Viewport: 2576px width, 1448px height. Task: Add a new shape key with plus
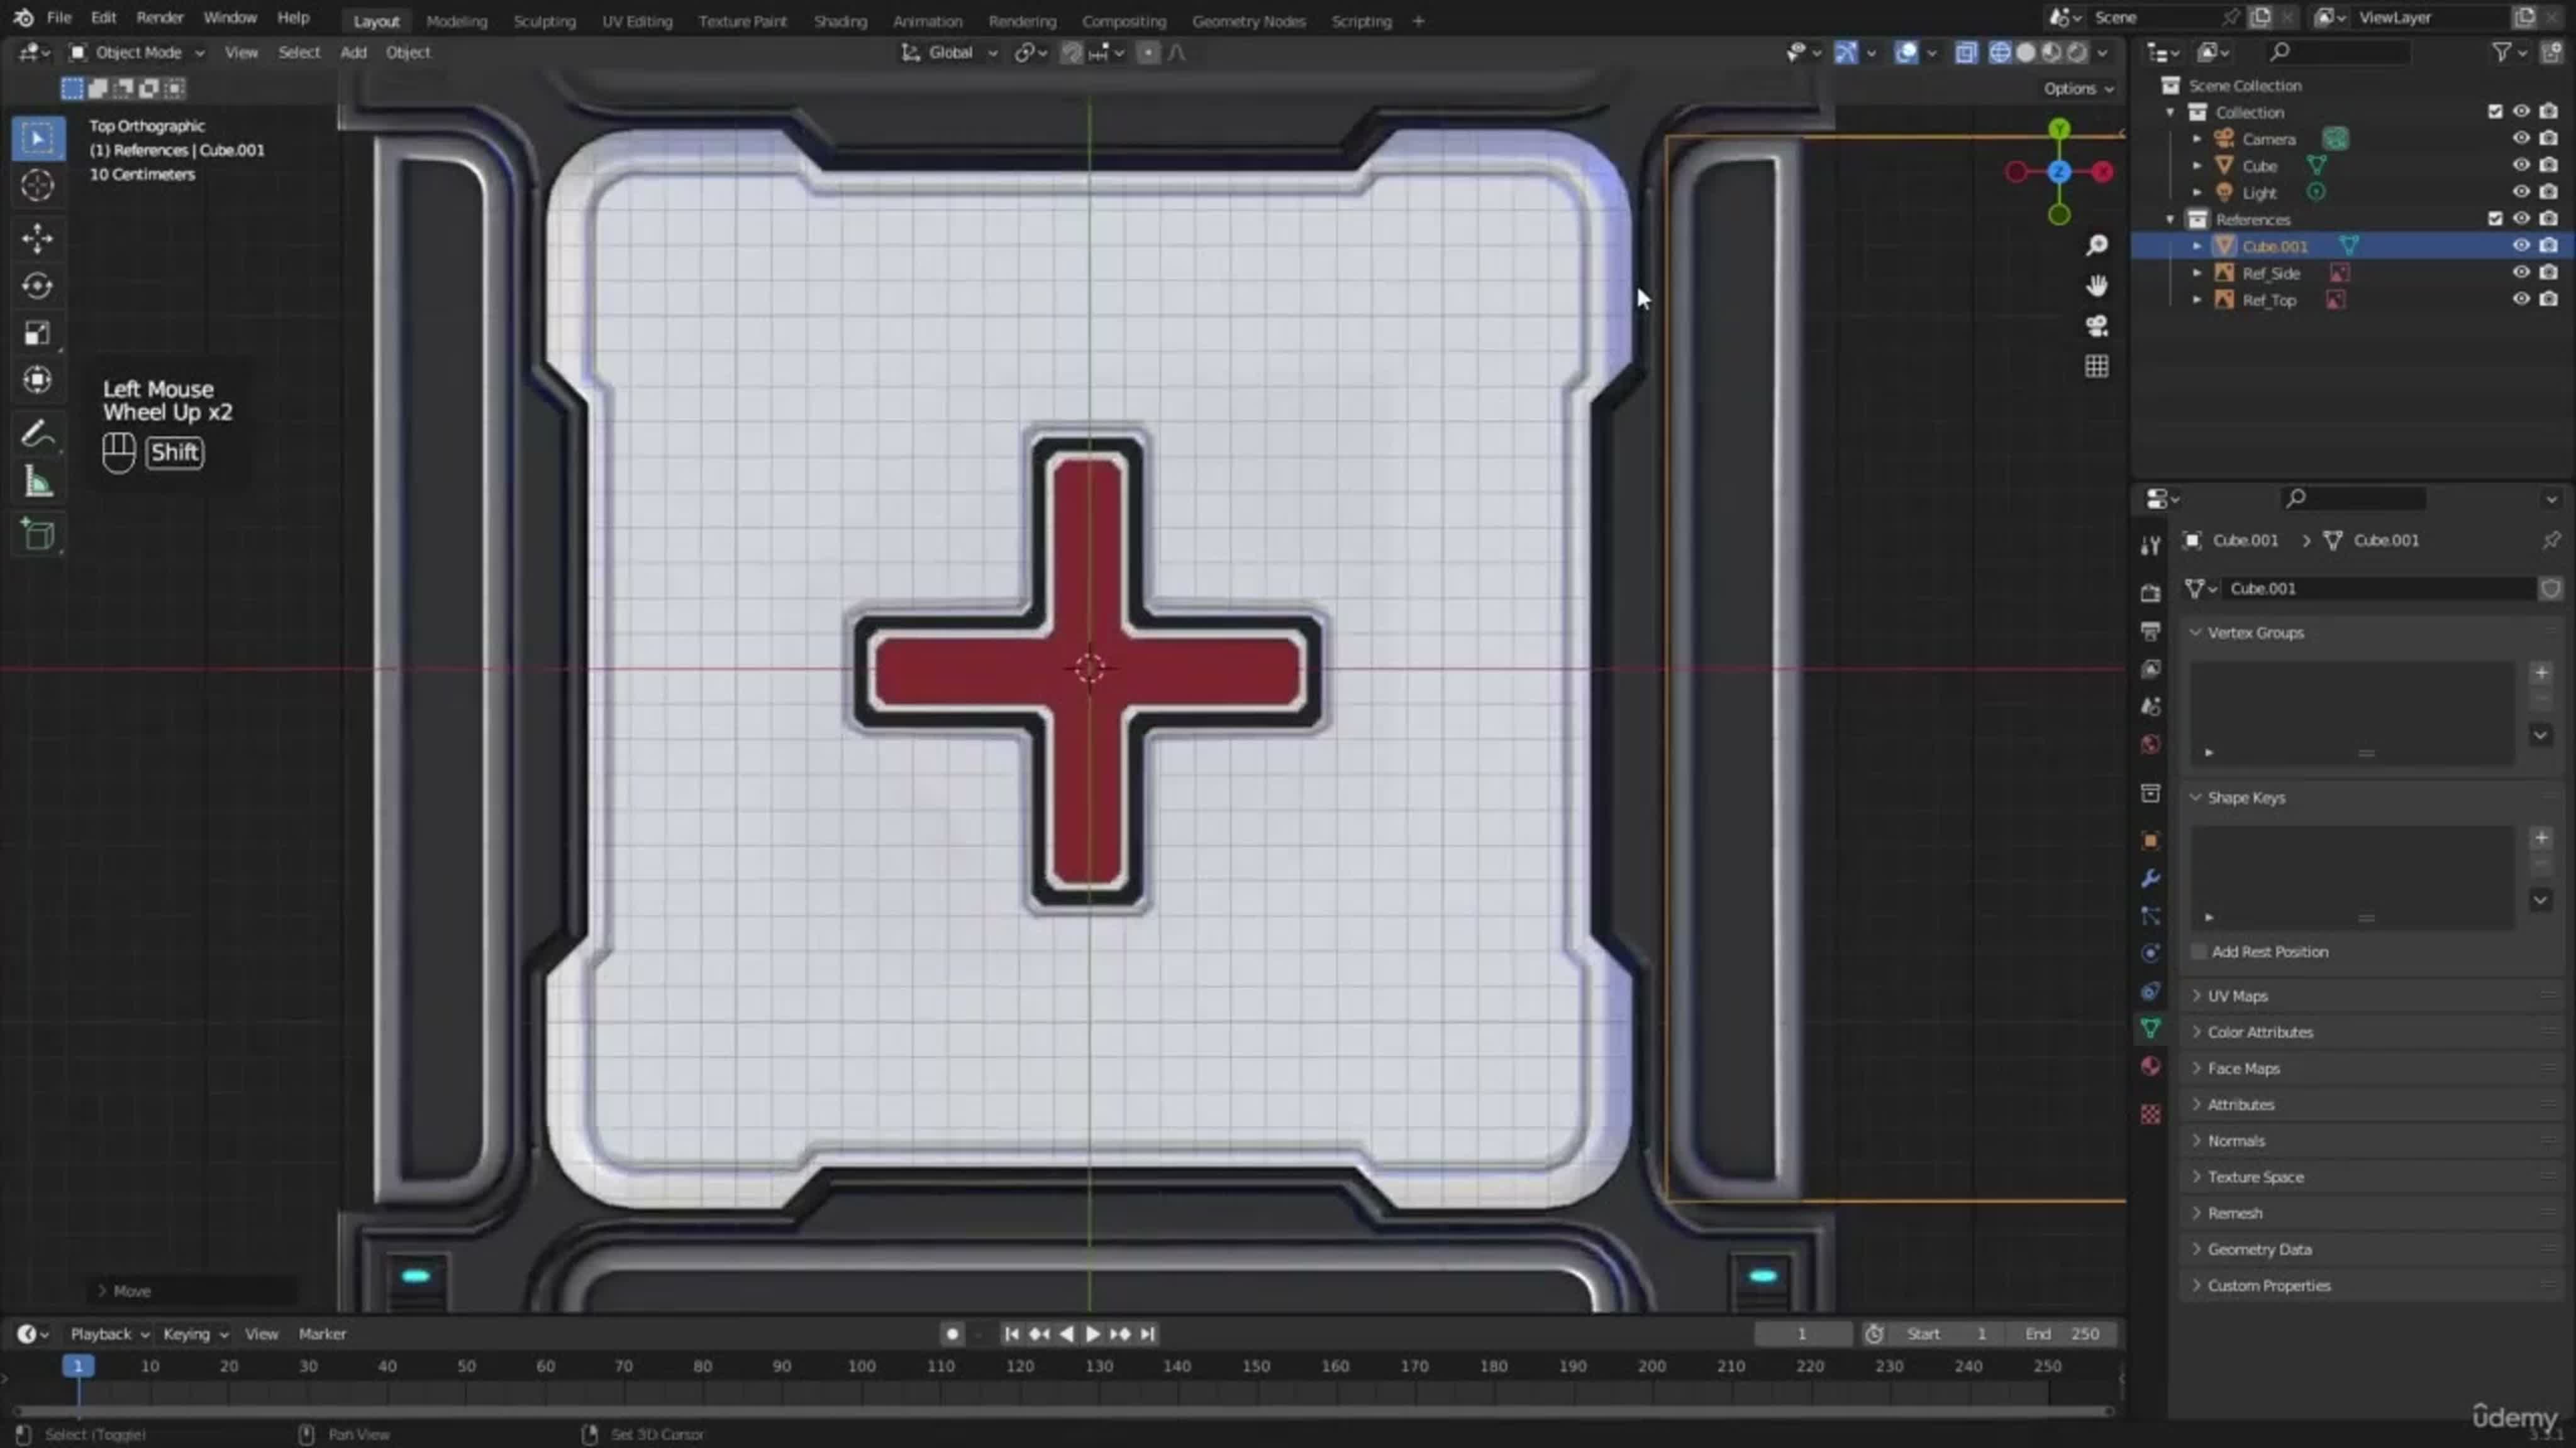tap(2541, 837)
